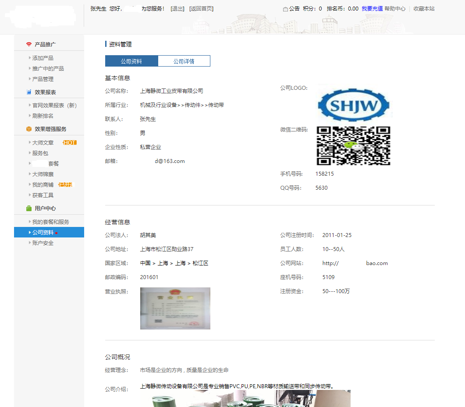Click the 退出 logout link

[177, 9]
